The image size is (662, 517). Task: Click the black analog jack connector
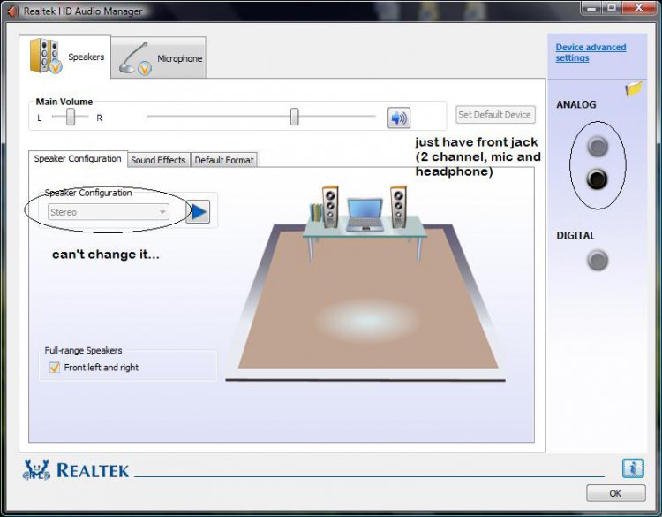[x=597, y=179]
